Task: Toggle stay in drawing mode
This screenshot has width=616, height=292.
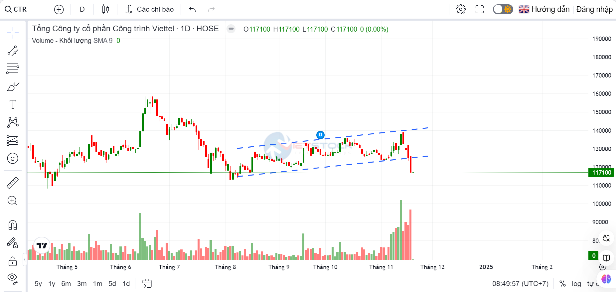Action: tap(13, 243)
